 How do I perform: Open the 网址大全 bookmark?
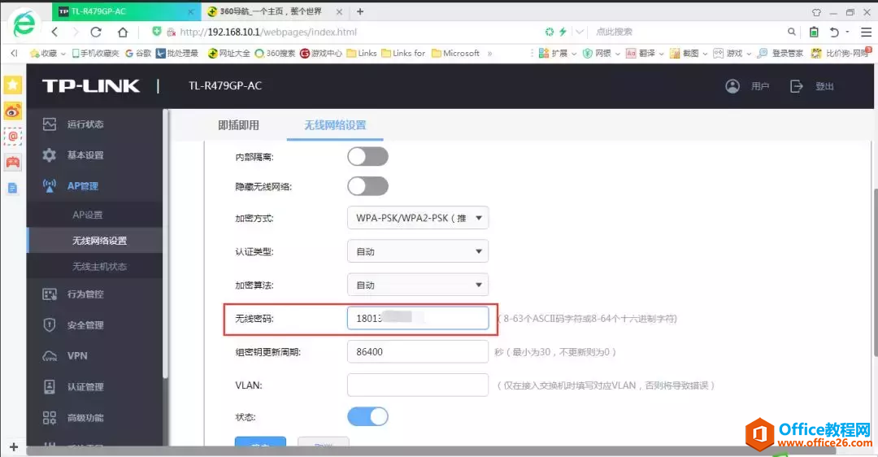coord(229,53)
